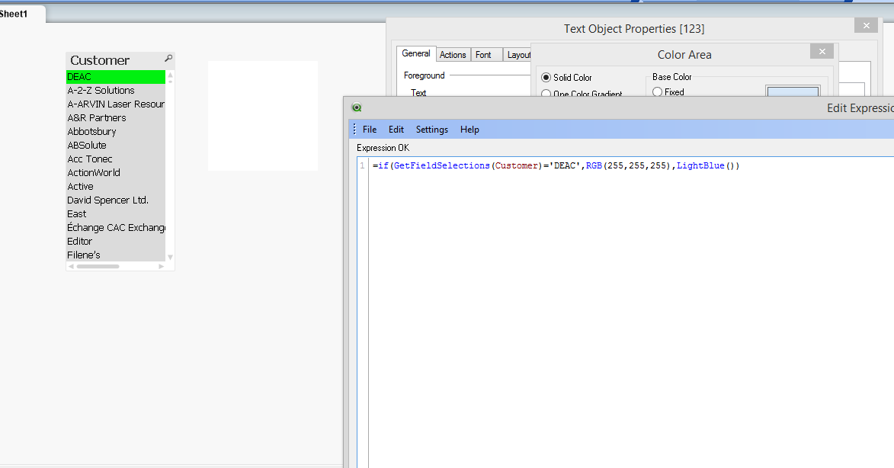Viewport: 894px width, 468px height.
Task: Switch to the Font tab
Action: pos(484,55)
